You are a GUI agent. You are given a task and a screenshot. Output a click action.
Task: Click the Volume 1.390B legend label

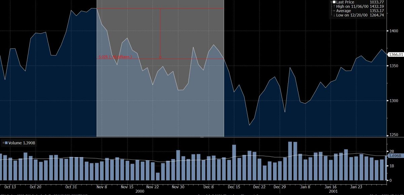[x=22, y=143]
